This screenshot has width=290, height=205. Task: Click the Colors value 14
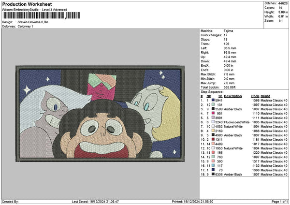click(280, 8)
